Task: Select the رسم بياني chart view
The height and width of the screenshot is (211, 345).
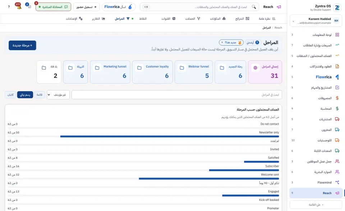Action: 25,95
